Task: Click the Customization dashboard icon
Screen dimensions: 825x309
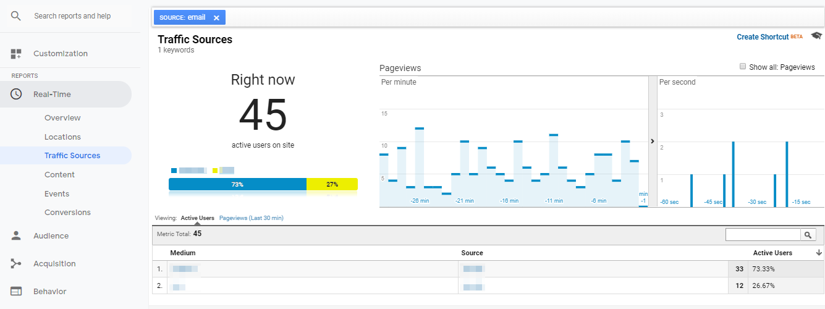Action: 16,54
